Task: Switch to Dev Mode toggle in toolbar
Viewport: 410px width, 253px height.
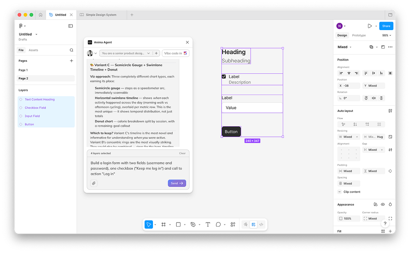Action: pos(261,225)
